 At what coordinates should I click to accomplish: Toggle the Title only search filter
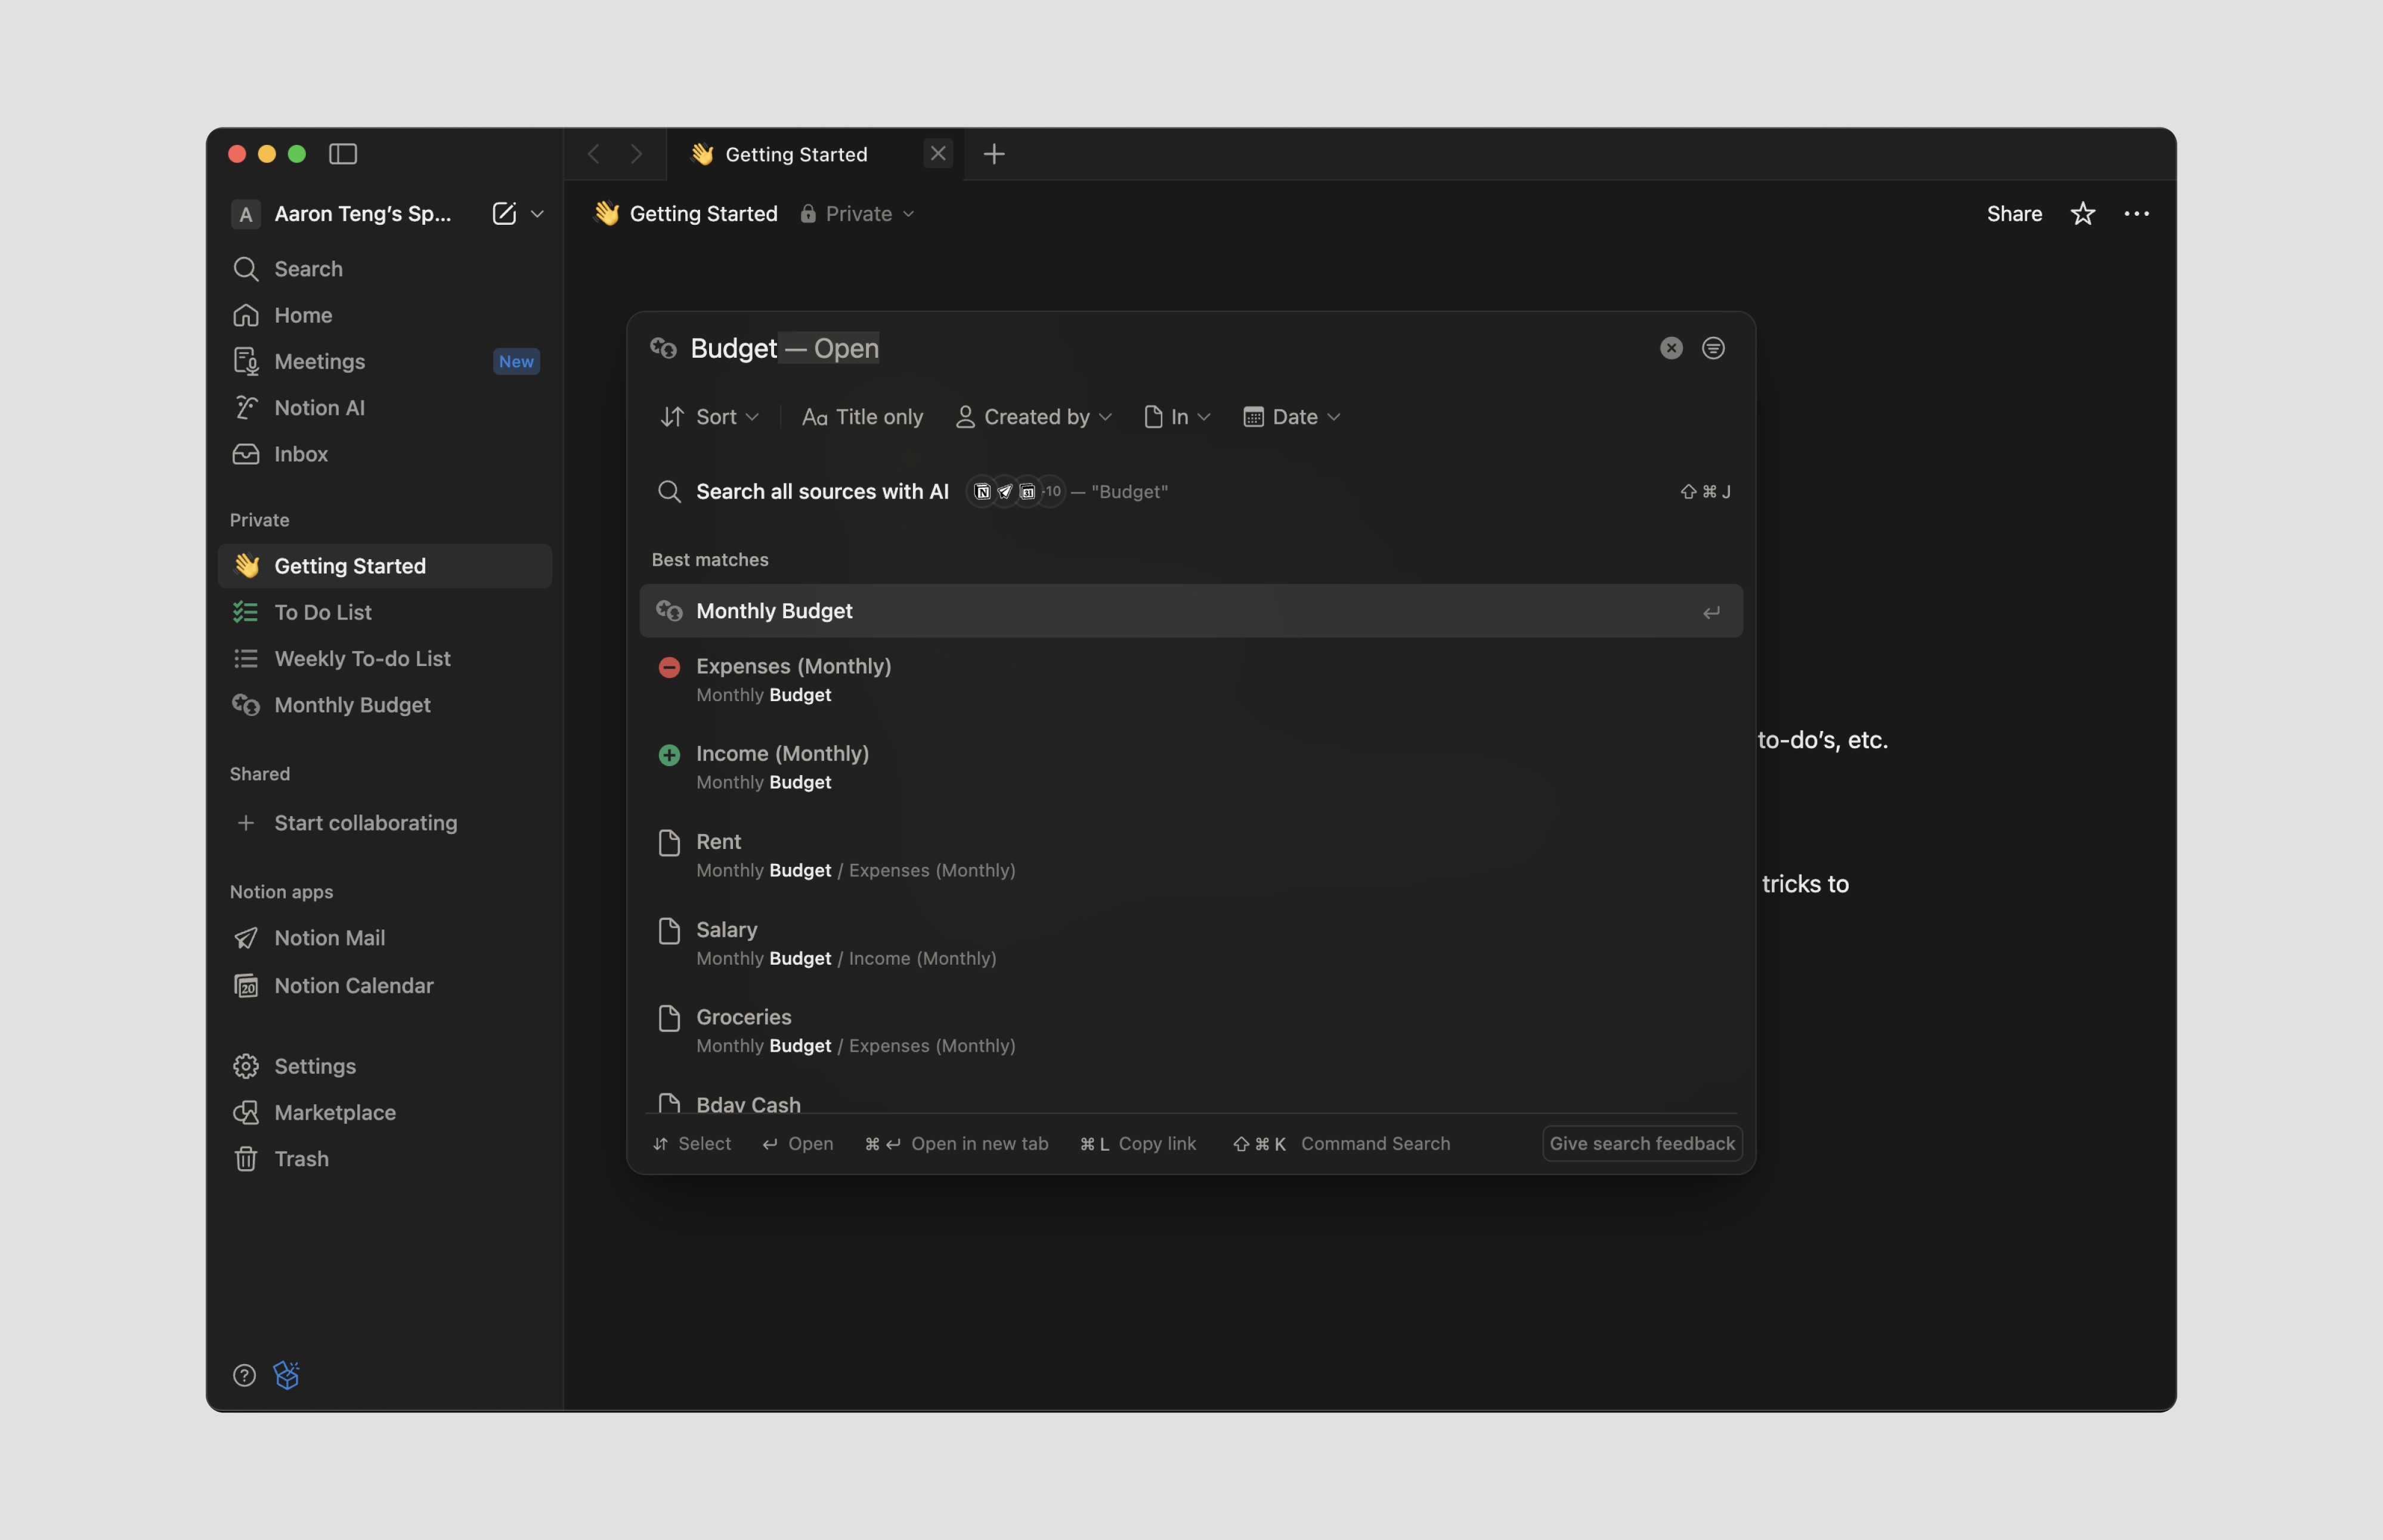pos(862,417)
